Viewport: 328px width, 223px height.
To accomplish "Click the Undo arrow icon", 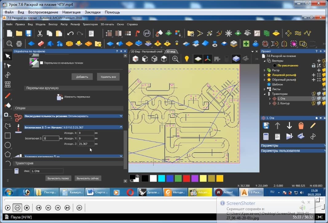I will click(70, 33).
